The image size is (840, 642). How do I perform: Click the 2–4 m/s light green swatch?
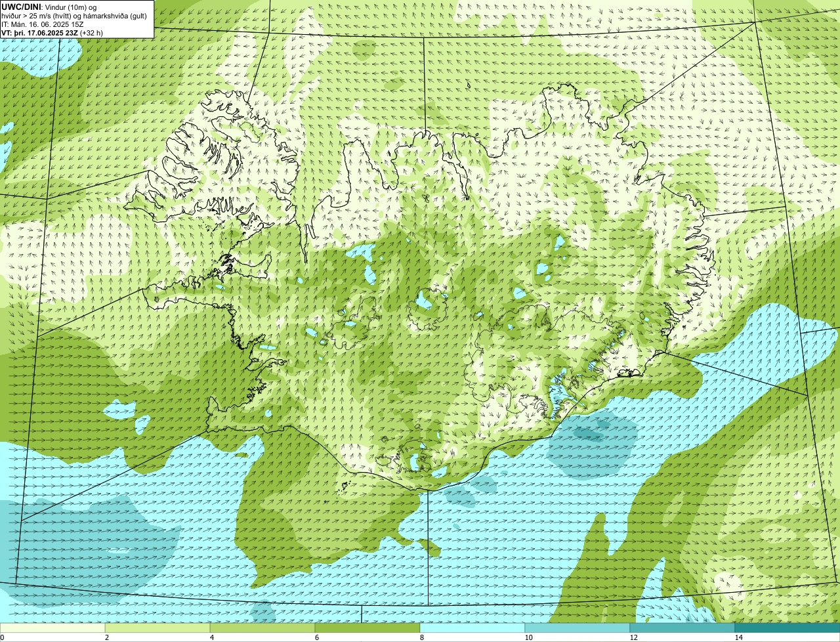point(157,628)
